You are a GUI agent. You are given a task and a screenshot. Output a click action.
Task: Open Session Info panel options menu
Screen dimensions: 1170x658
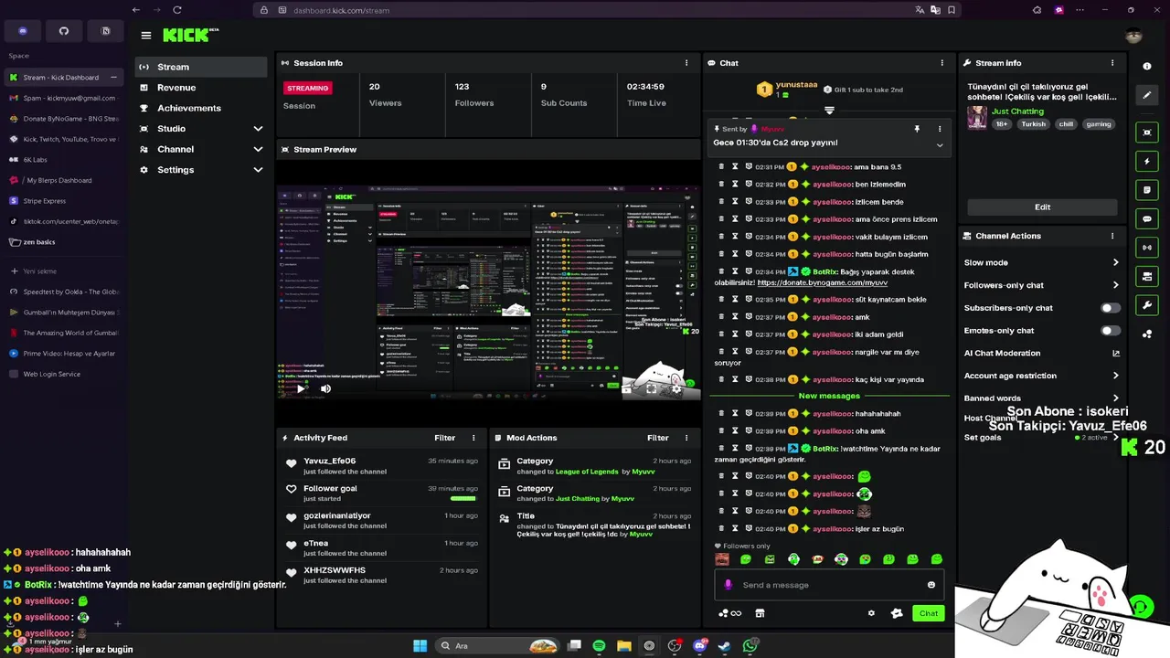tap(686, 63)
